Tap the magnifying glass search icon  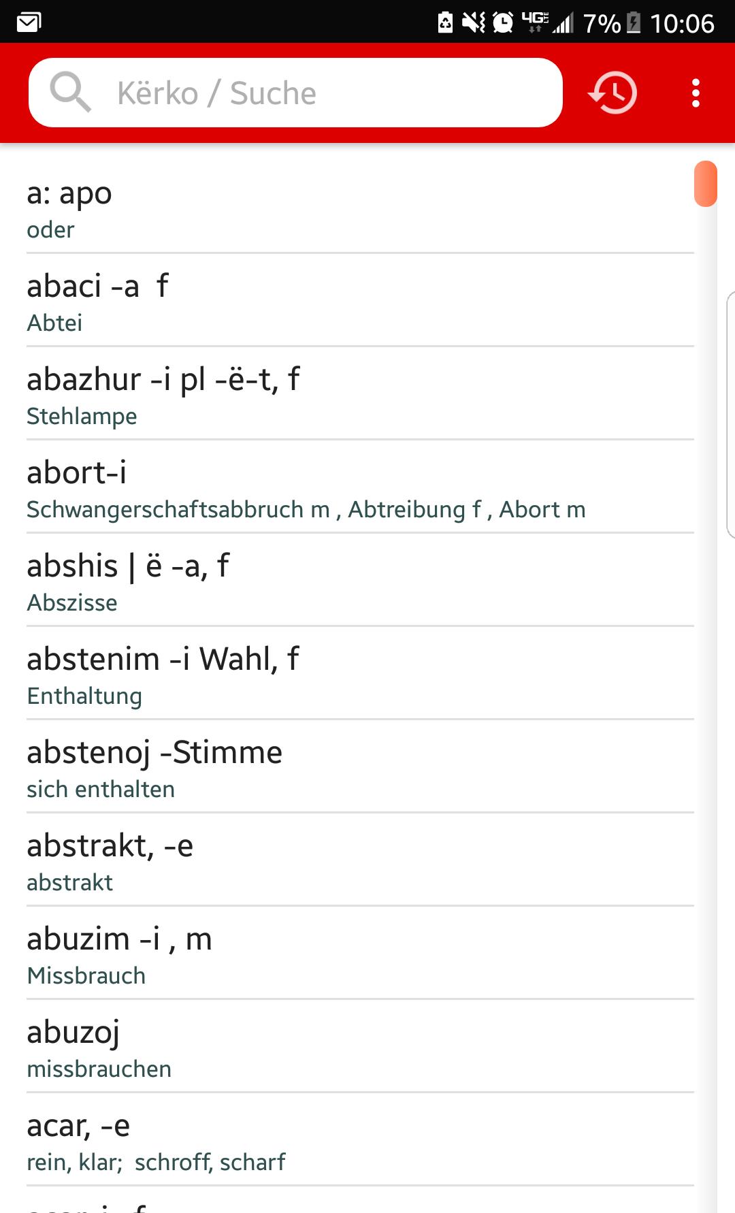click(x=70, y=93)
